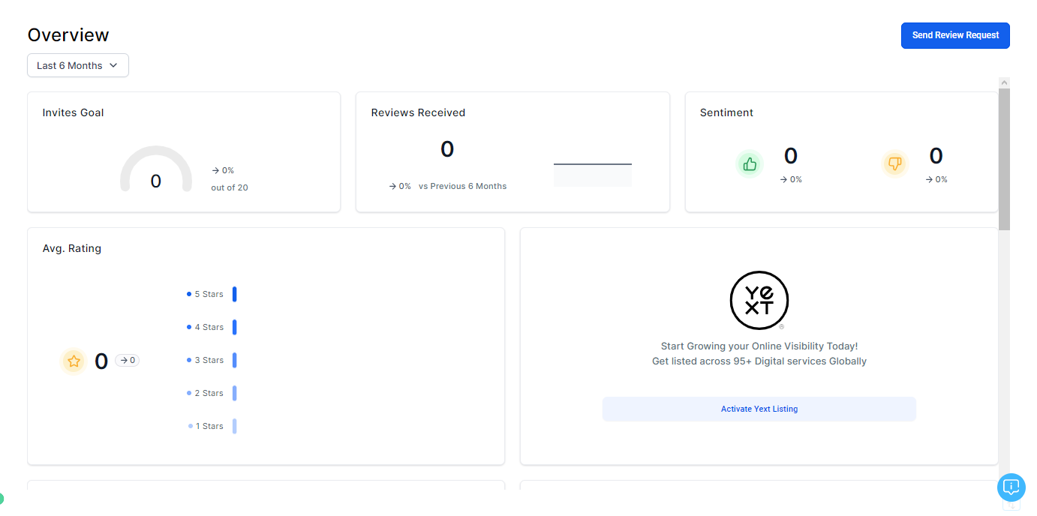Click the 'vs Previous 6 Months' text
This screenshot has height=516, width=1037.
tap(463, 186)
